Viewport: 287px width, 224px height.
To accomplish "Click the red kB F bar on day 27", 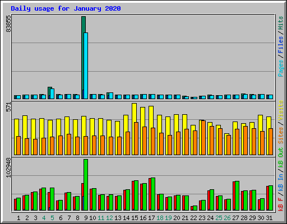I will tap(234, 196).
